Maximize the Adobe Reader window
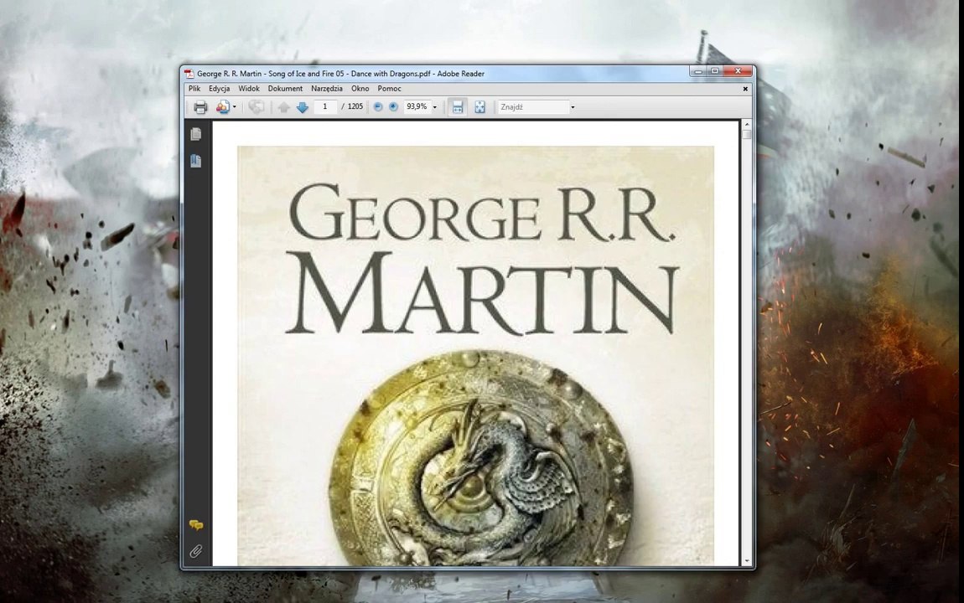964x603 pixels. coord(714,71)
